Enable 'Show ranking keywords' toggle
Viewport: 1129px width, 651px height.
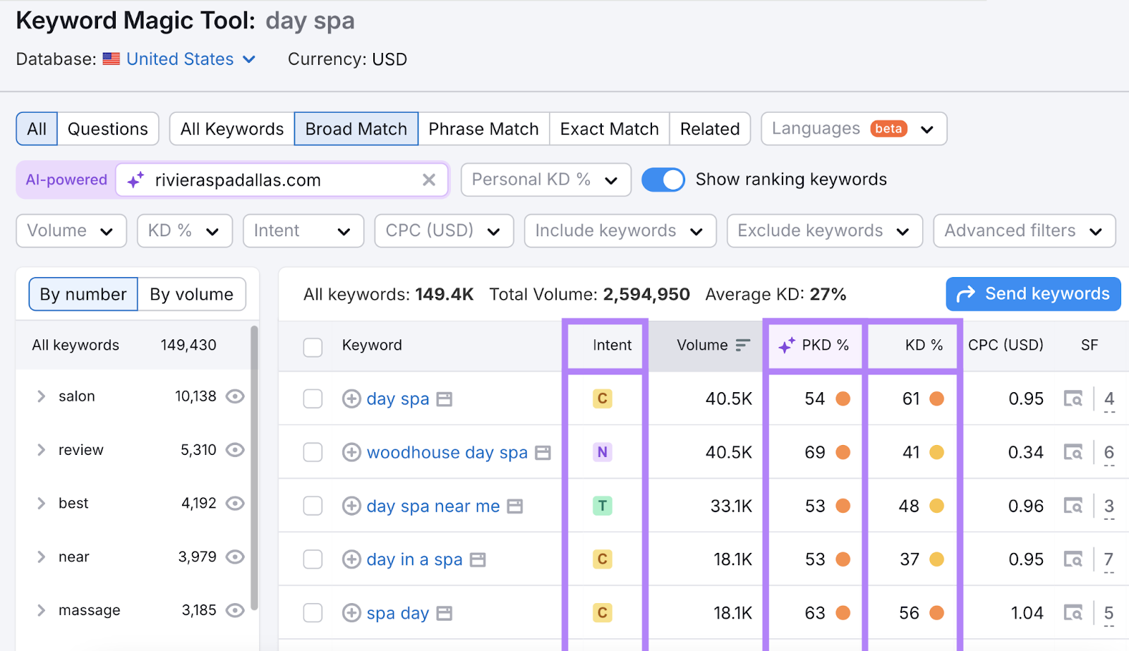pos(662,179)
